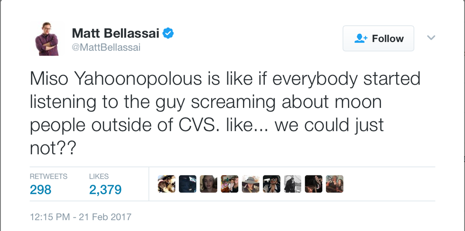
Task: Open the last liker avatar in row
Action: (x=335, y=184)
